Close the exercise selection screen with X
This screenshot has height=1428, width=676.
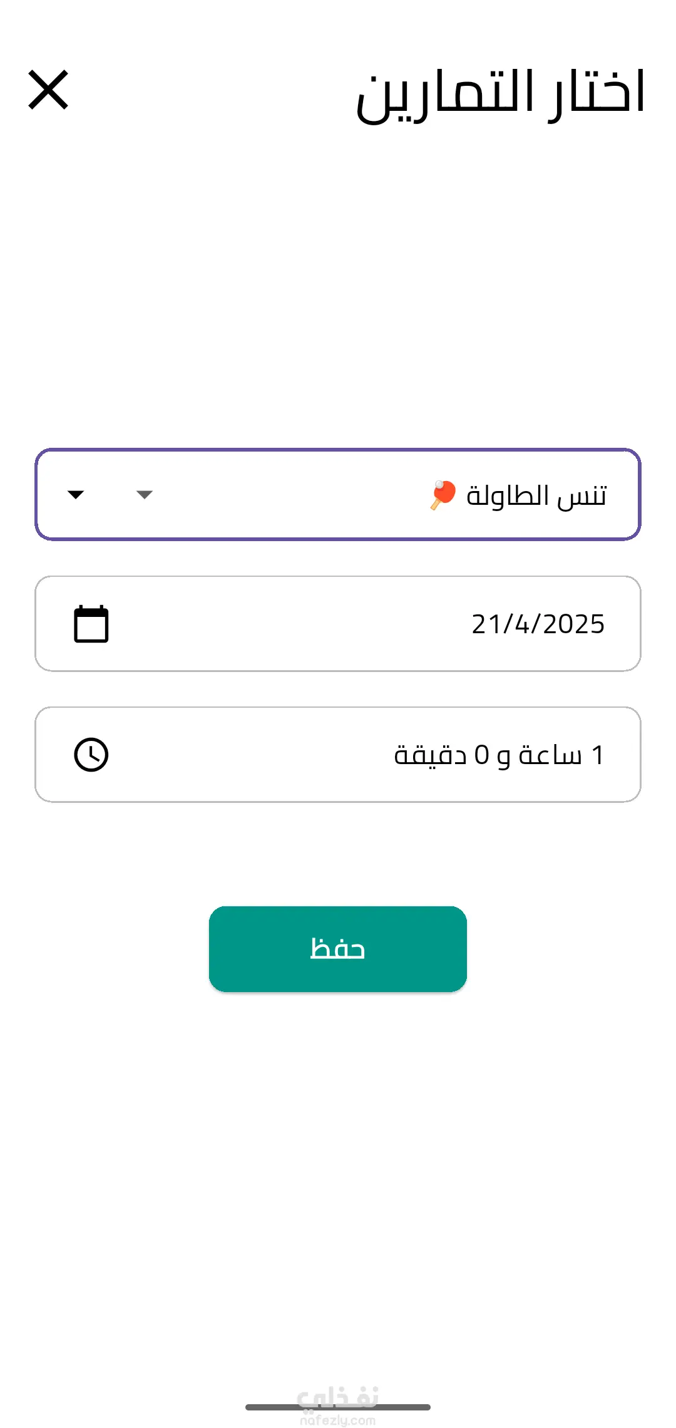click(x=48, y=90)
